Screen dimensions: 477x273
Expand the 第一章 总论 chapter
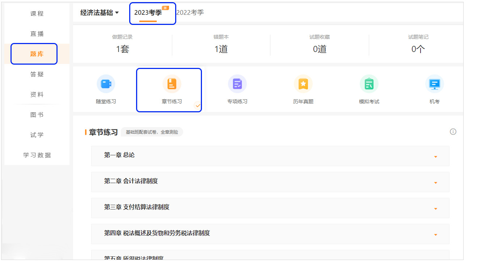tap(435, 157)
